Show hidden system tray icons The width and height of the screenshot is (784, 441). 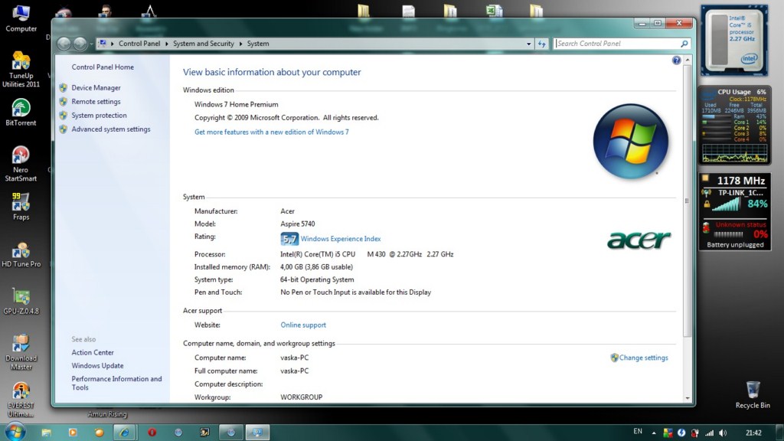655,433
